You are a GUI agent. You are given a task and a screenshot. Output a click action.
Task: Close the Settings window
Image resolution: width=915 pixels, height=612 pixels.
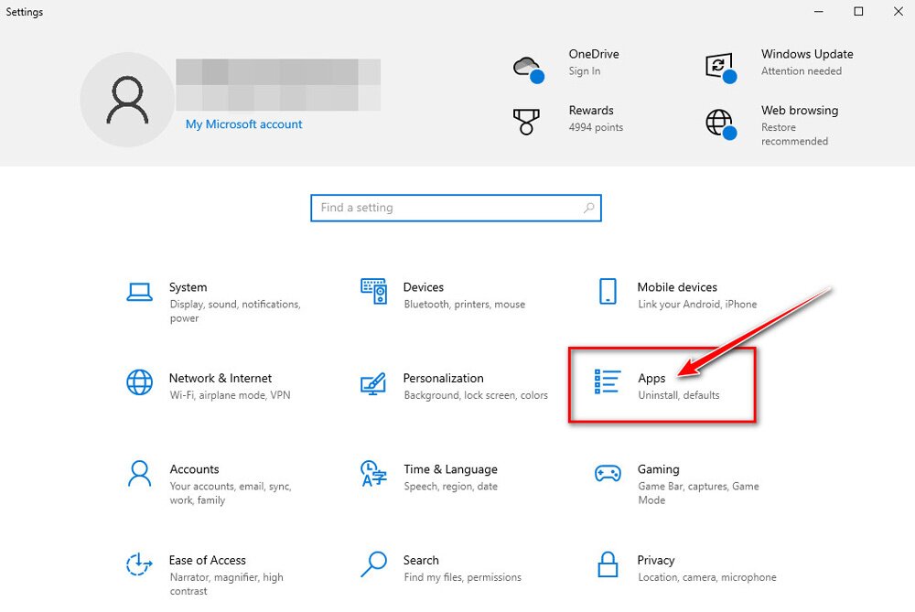click(899, 12)
